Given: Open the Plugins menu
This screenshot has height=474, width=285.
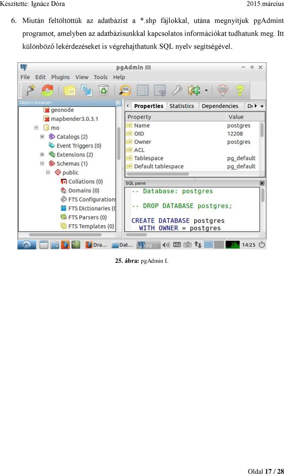Looking at the screenshot, I should (x=61, y=77).
